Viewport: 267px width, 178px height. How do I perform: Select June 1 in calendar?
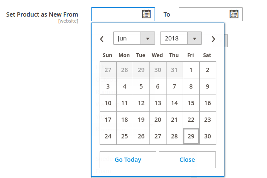pyautogui.click(x=191, y=70)
